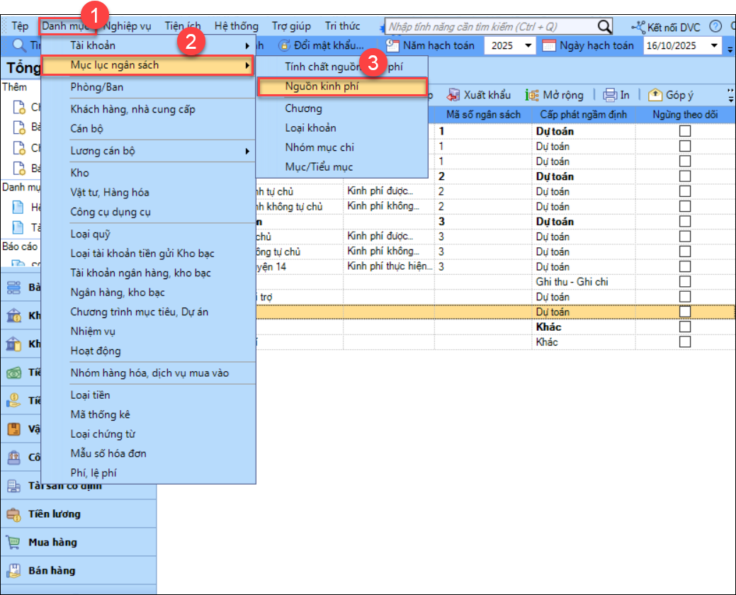Check Ngừng theo dõi on the bold Khác row
The height and width of the screenshot is (595, 736).
[685, 327]
